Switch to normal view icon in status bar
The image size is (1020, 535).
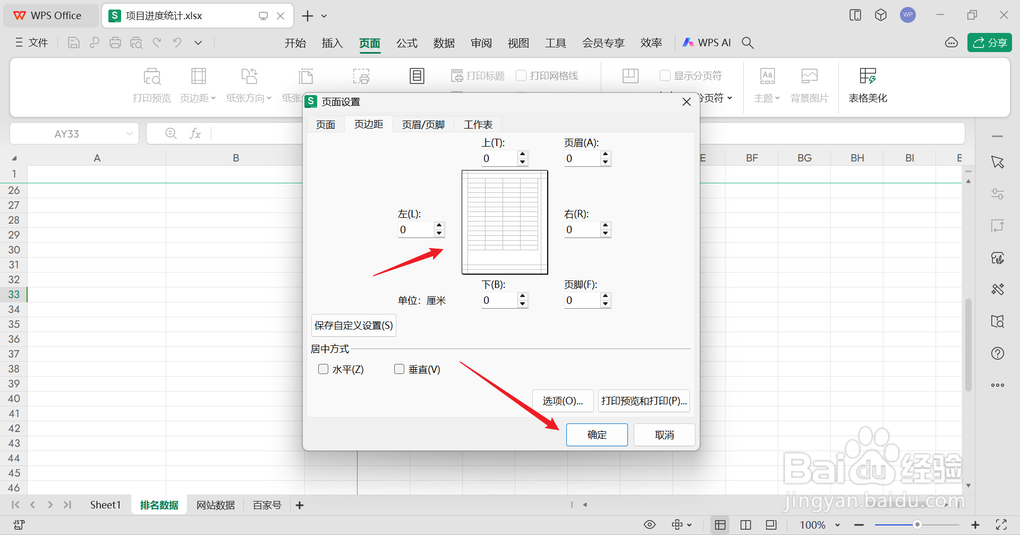pyautogui.click(x=720, y=525)
